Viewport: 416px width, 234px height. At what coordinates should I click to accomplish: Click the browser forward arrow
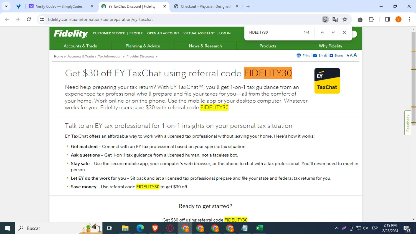(18, 19)
